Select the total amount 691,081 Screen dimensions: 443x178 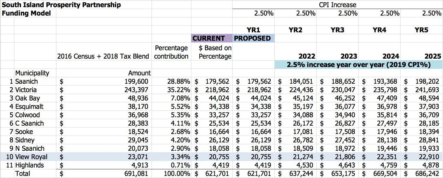point(136,174)
